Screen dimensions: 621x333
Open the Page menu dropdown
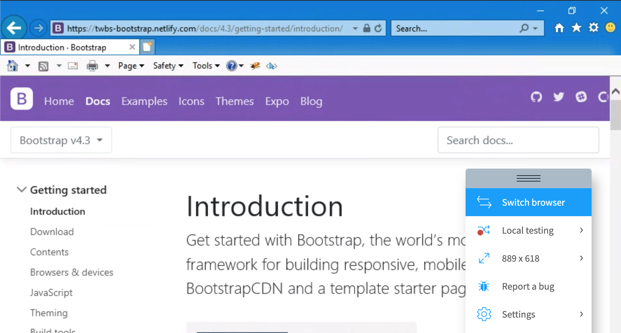coord(131,66)
